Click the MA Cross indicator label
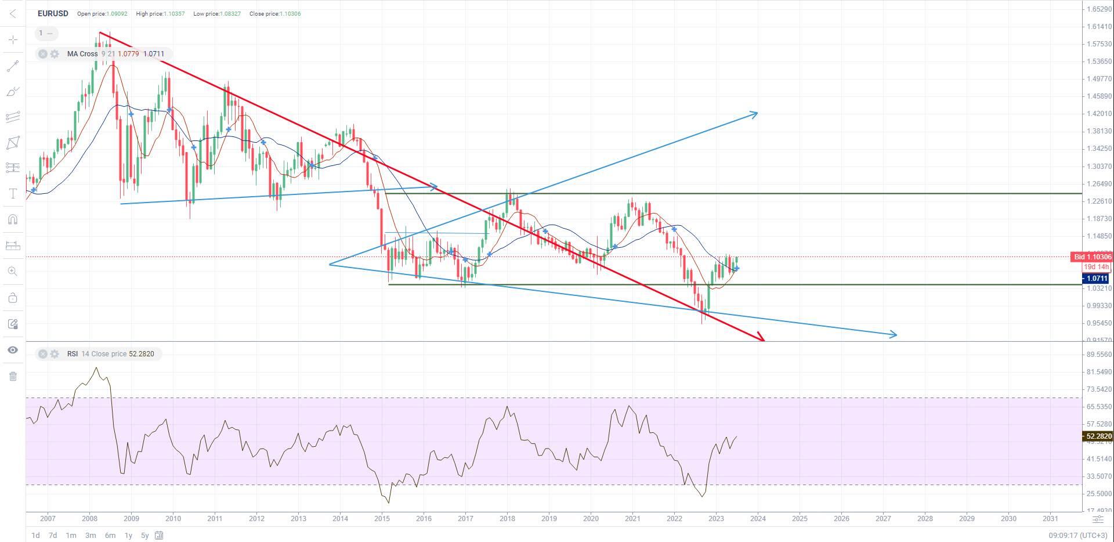 (82, 54)
